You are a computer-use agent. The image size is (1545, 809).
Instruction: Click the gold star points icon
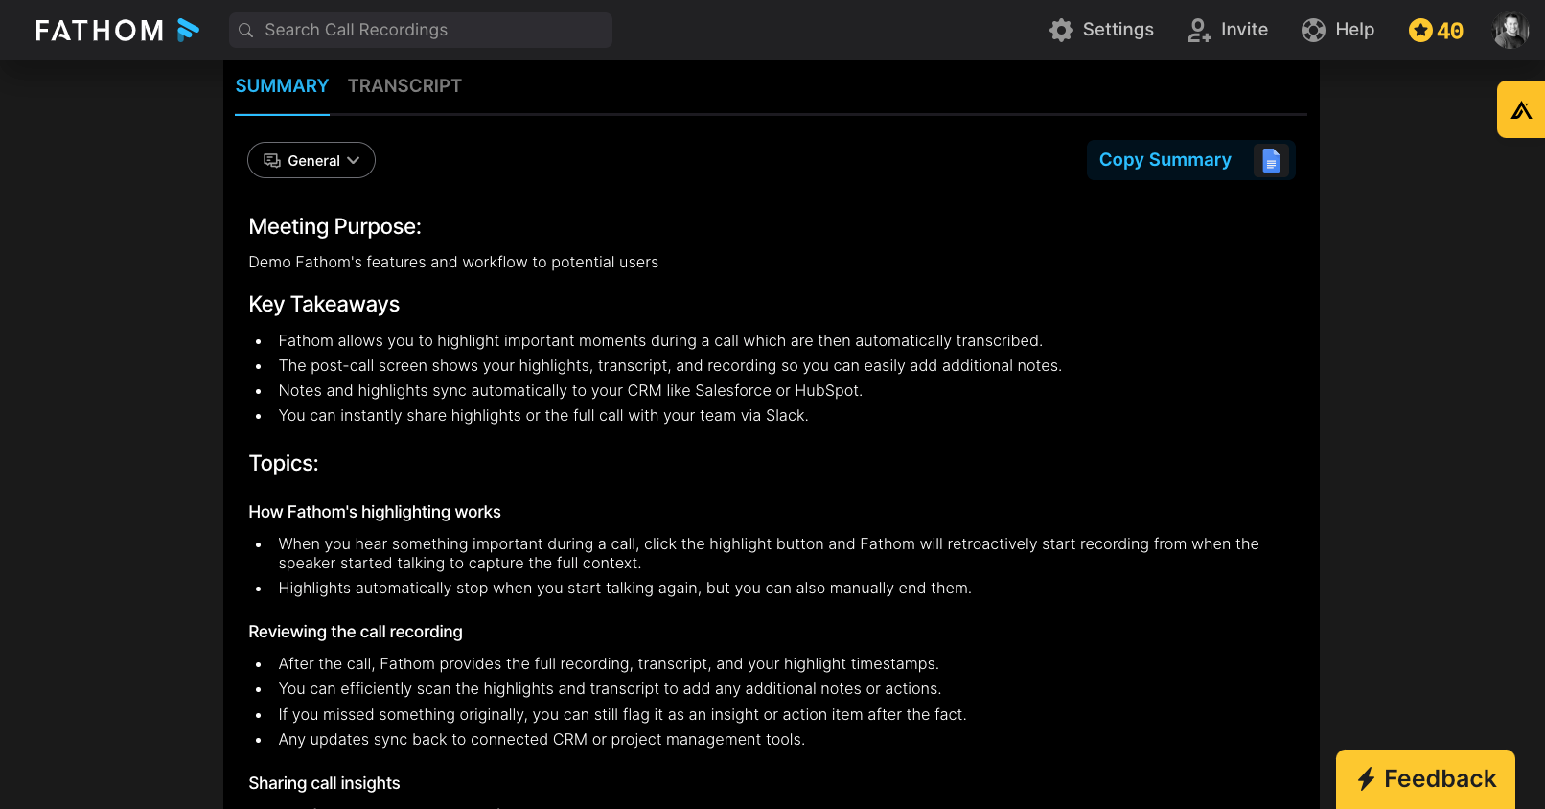tap(1419, 31)
